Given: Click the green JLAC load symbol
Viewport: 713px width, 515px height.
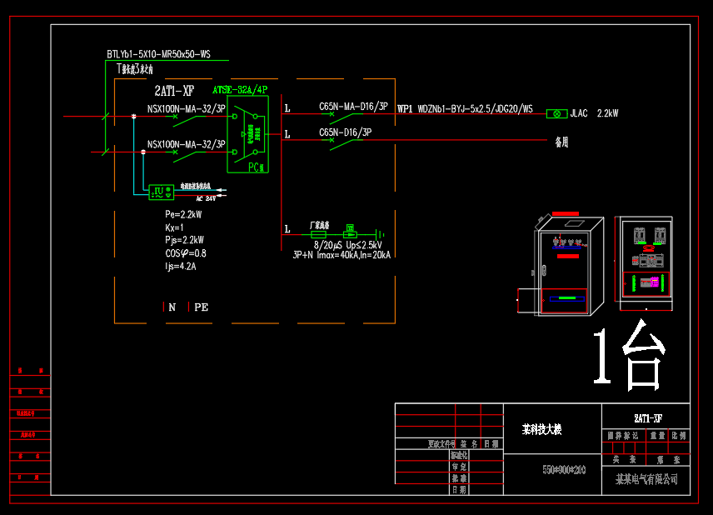Looking at the screenshot, I should point(557,113).
